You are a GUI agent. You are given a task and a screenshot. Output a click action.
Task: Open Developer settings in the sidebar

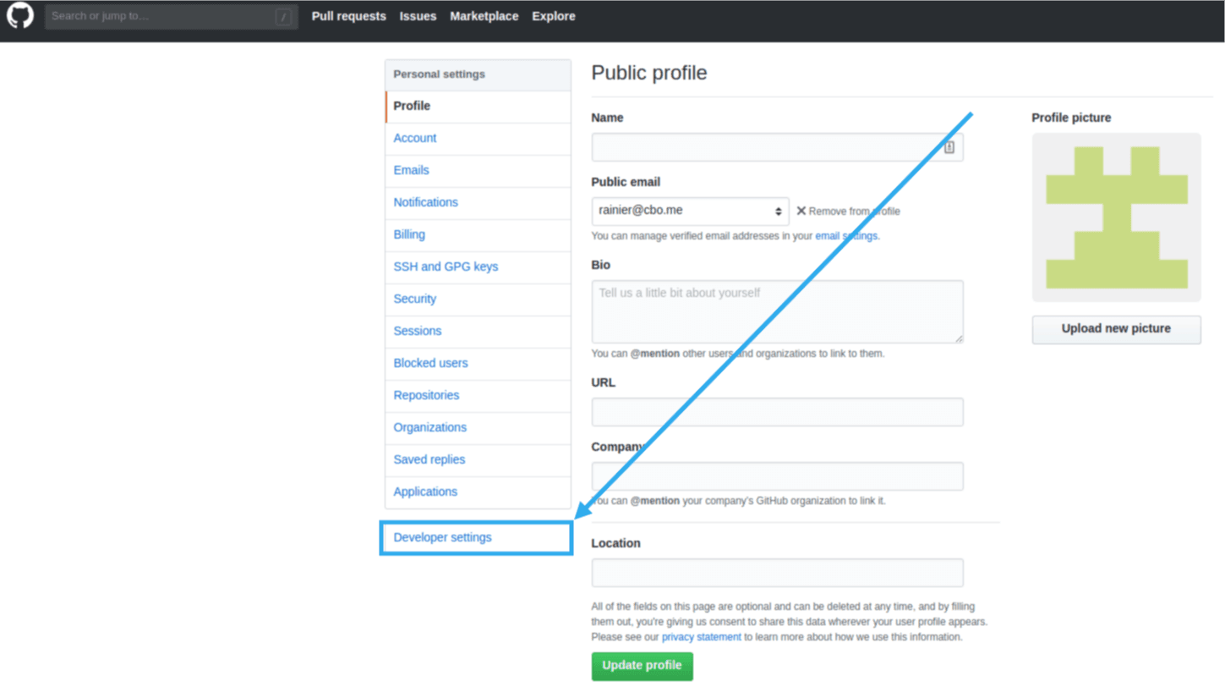(477, 538)
